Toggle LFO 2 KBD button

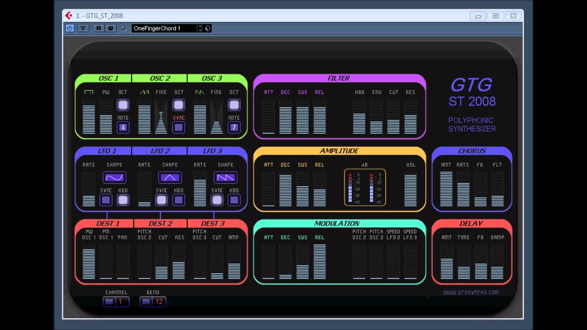pos(178,200)
